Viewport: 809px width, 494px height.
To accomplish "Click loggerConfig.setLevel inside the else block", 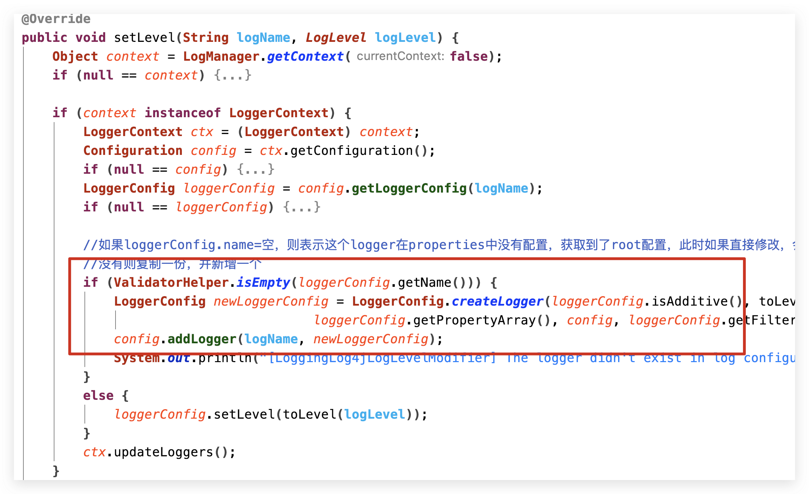I will tap(241, 414).
